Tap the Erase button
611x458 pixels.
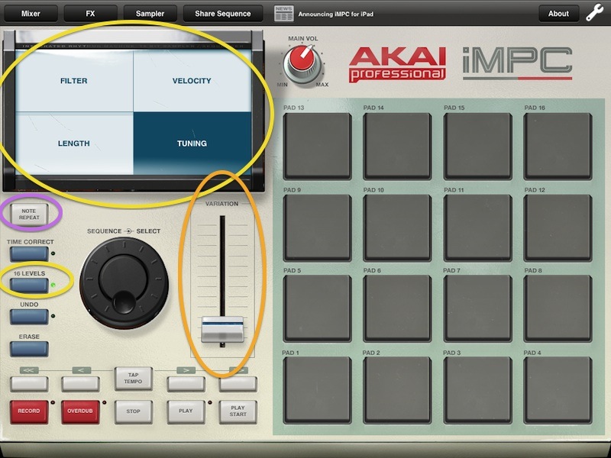(x=29, y=349)
